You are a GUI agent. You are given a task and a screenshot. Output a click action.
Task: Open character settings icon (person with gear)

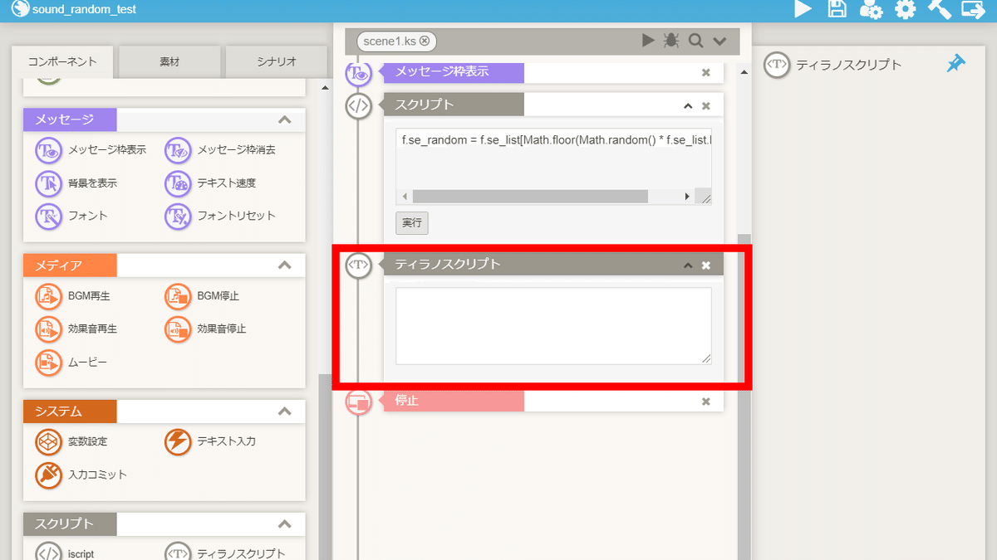coord(871,9)
